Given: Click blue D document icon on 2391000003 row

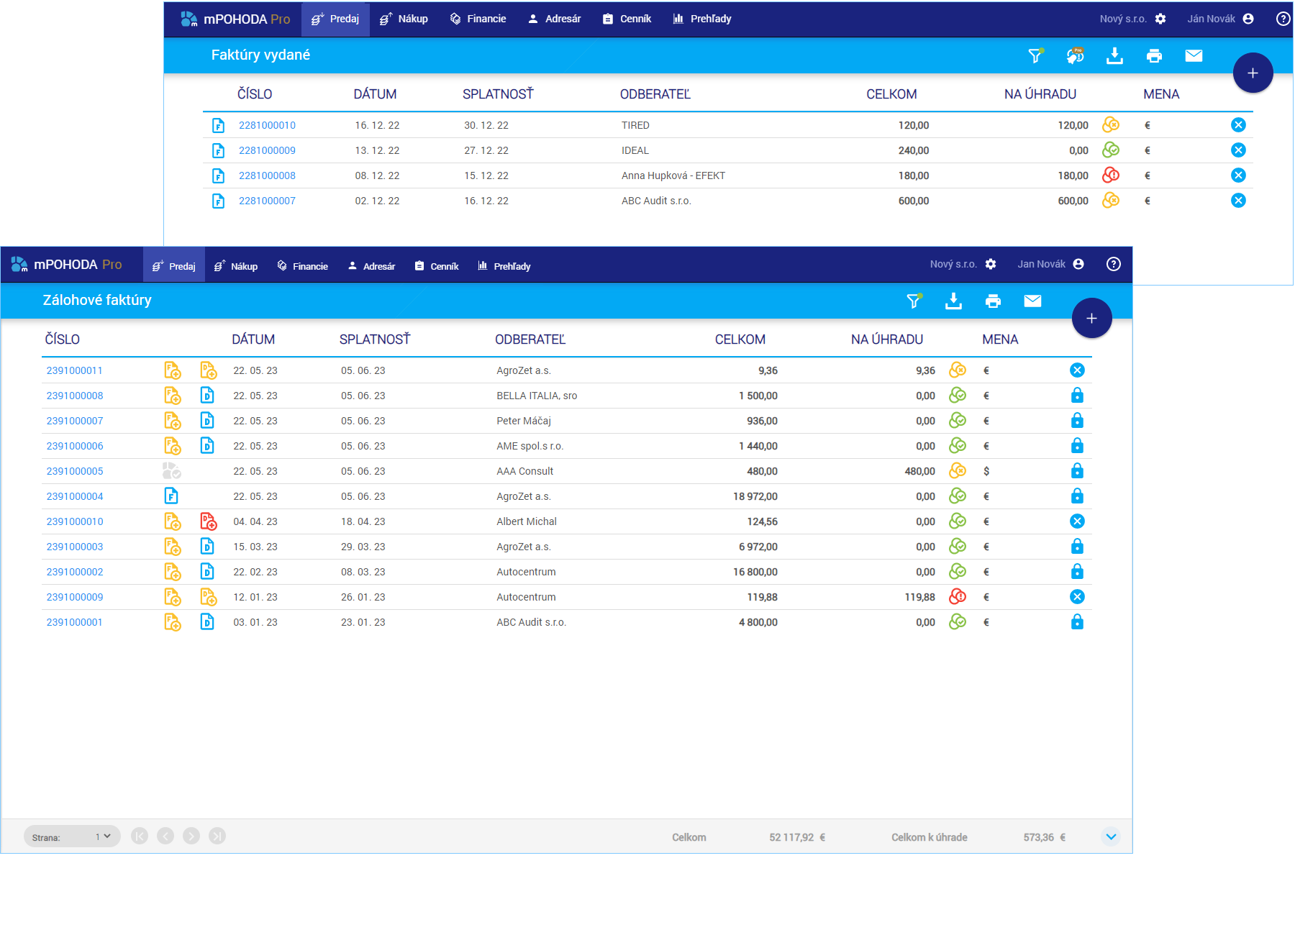Looking at the screenshot, I should pos(207,547).
